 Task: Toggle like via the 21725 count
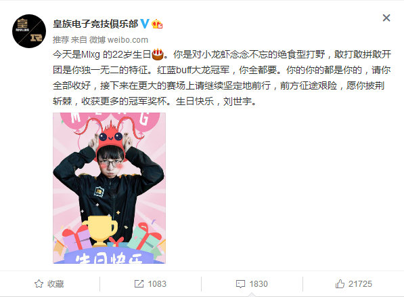pyautogui.click(x=360, y=284)
